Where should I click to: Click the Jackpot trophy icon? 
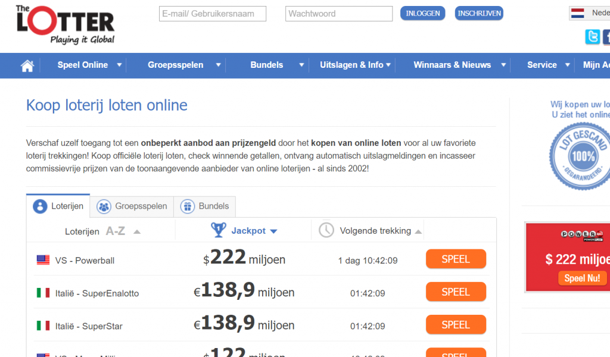tap(219, 230)
